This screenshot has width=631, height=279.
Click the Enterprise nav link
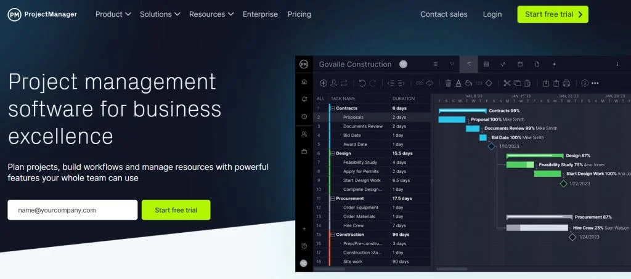(x=260, y=14)
